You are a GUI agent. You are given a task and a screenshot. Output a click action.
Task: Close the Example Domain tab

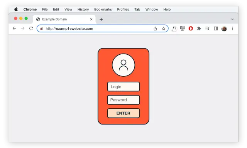coord(91,19)
